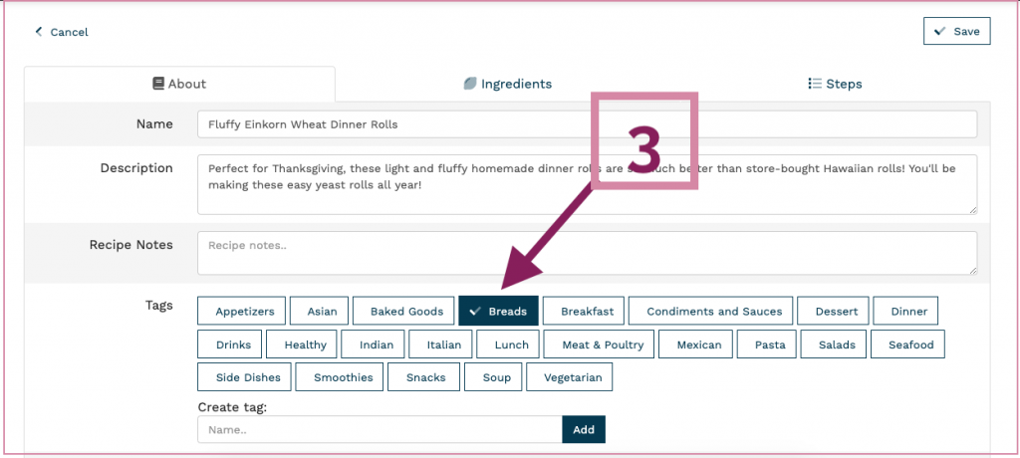The width and height of the screenshot is (1020, 458).
Task: Click the Create tag name field
Action: click(x=380, y=429)
